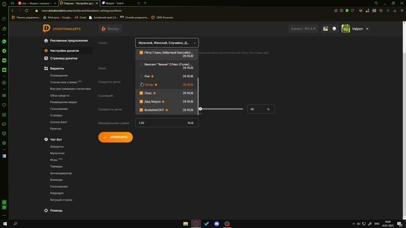Screen dimensions: 406x228
Task: Click the DonationAlerts logo
Action: pos(62,28)
